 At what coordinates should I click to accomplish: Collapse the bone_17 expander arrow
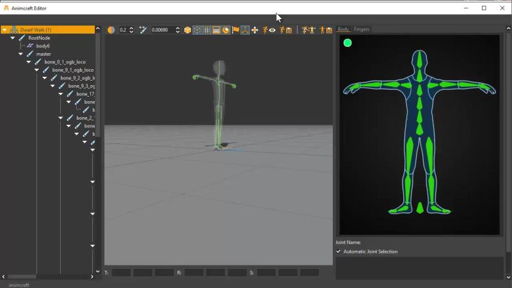tap(61, 93)
